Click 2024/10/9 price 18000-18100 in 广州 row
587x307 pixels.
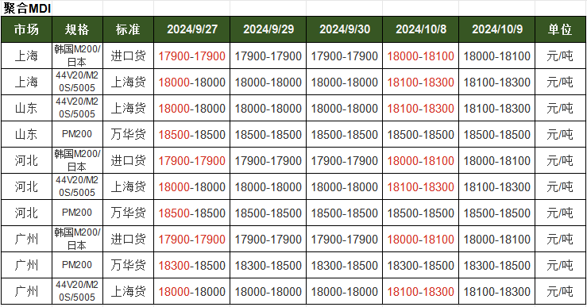click(x=497, y=240)
